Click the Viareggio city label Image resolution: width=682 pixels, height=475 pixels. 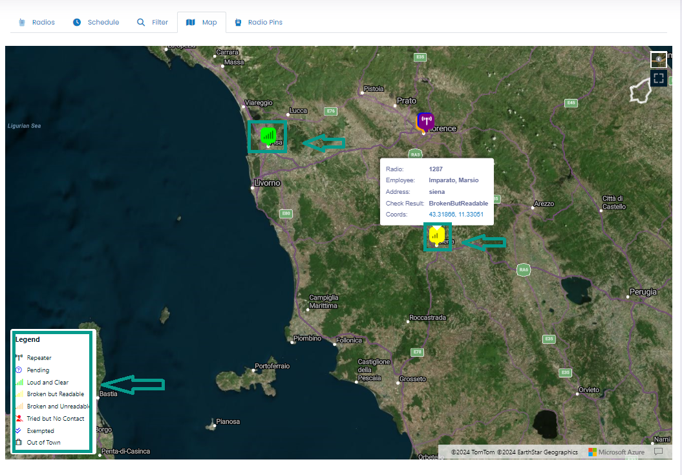click(259, 103)
